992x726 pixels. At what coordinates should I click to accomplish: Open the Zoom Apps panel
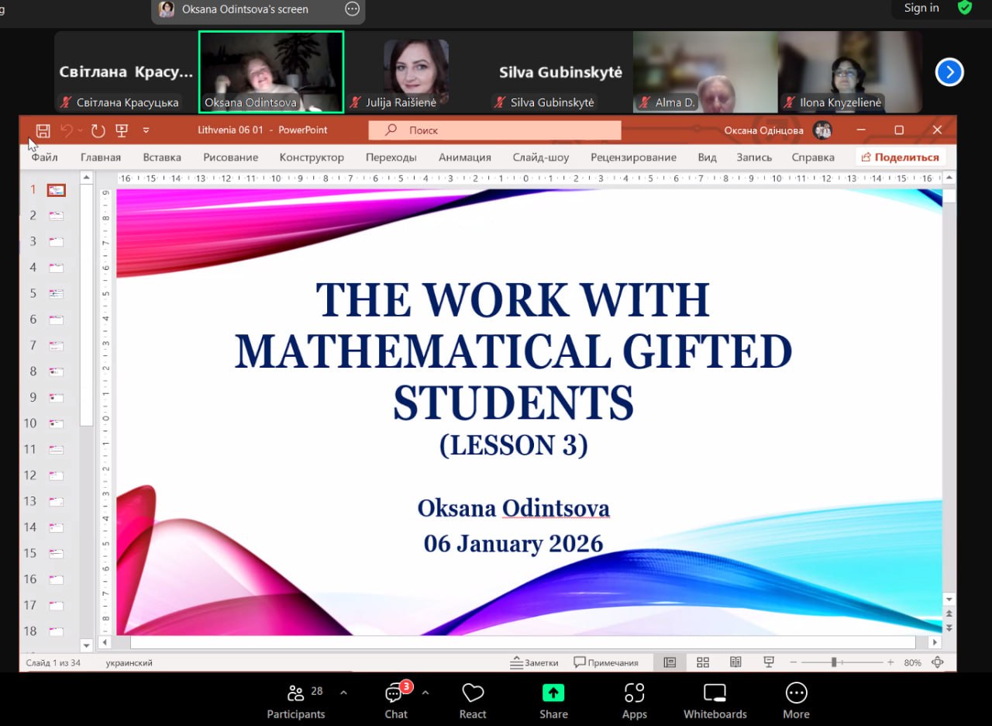point(634,700)
